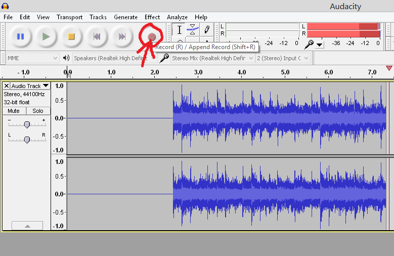Click the lower channel vertical amplitude scale

(x=59, y=194)
